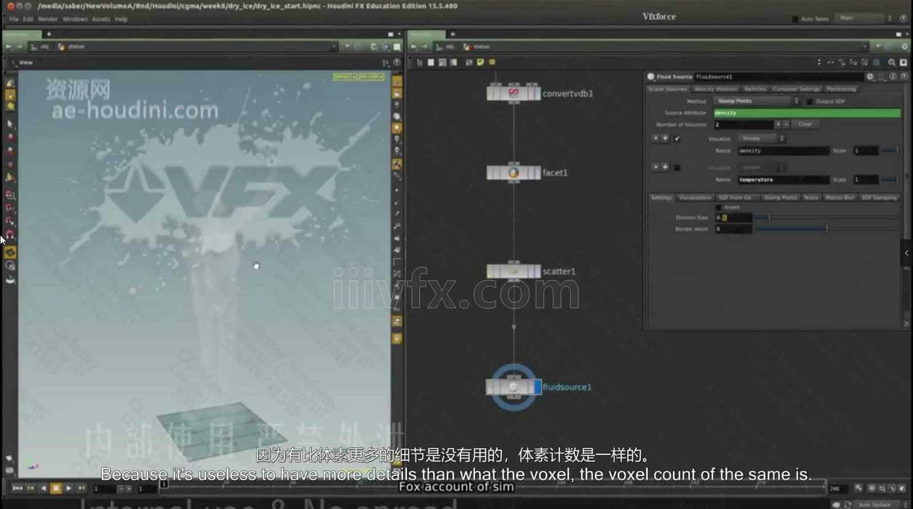Toggle the Auto Takes checkbox
913x509 pixels.
(795, 19)
